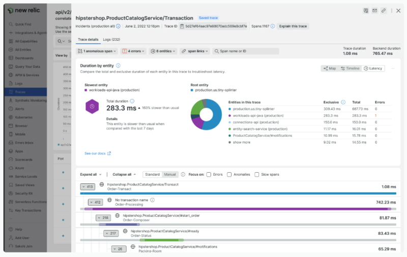407x257 pixels.
Task: Open Query Your Data in sidebar
Action: point(25,67)
